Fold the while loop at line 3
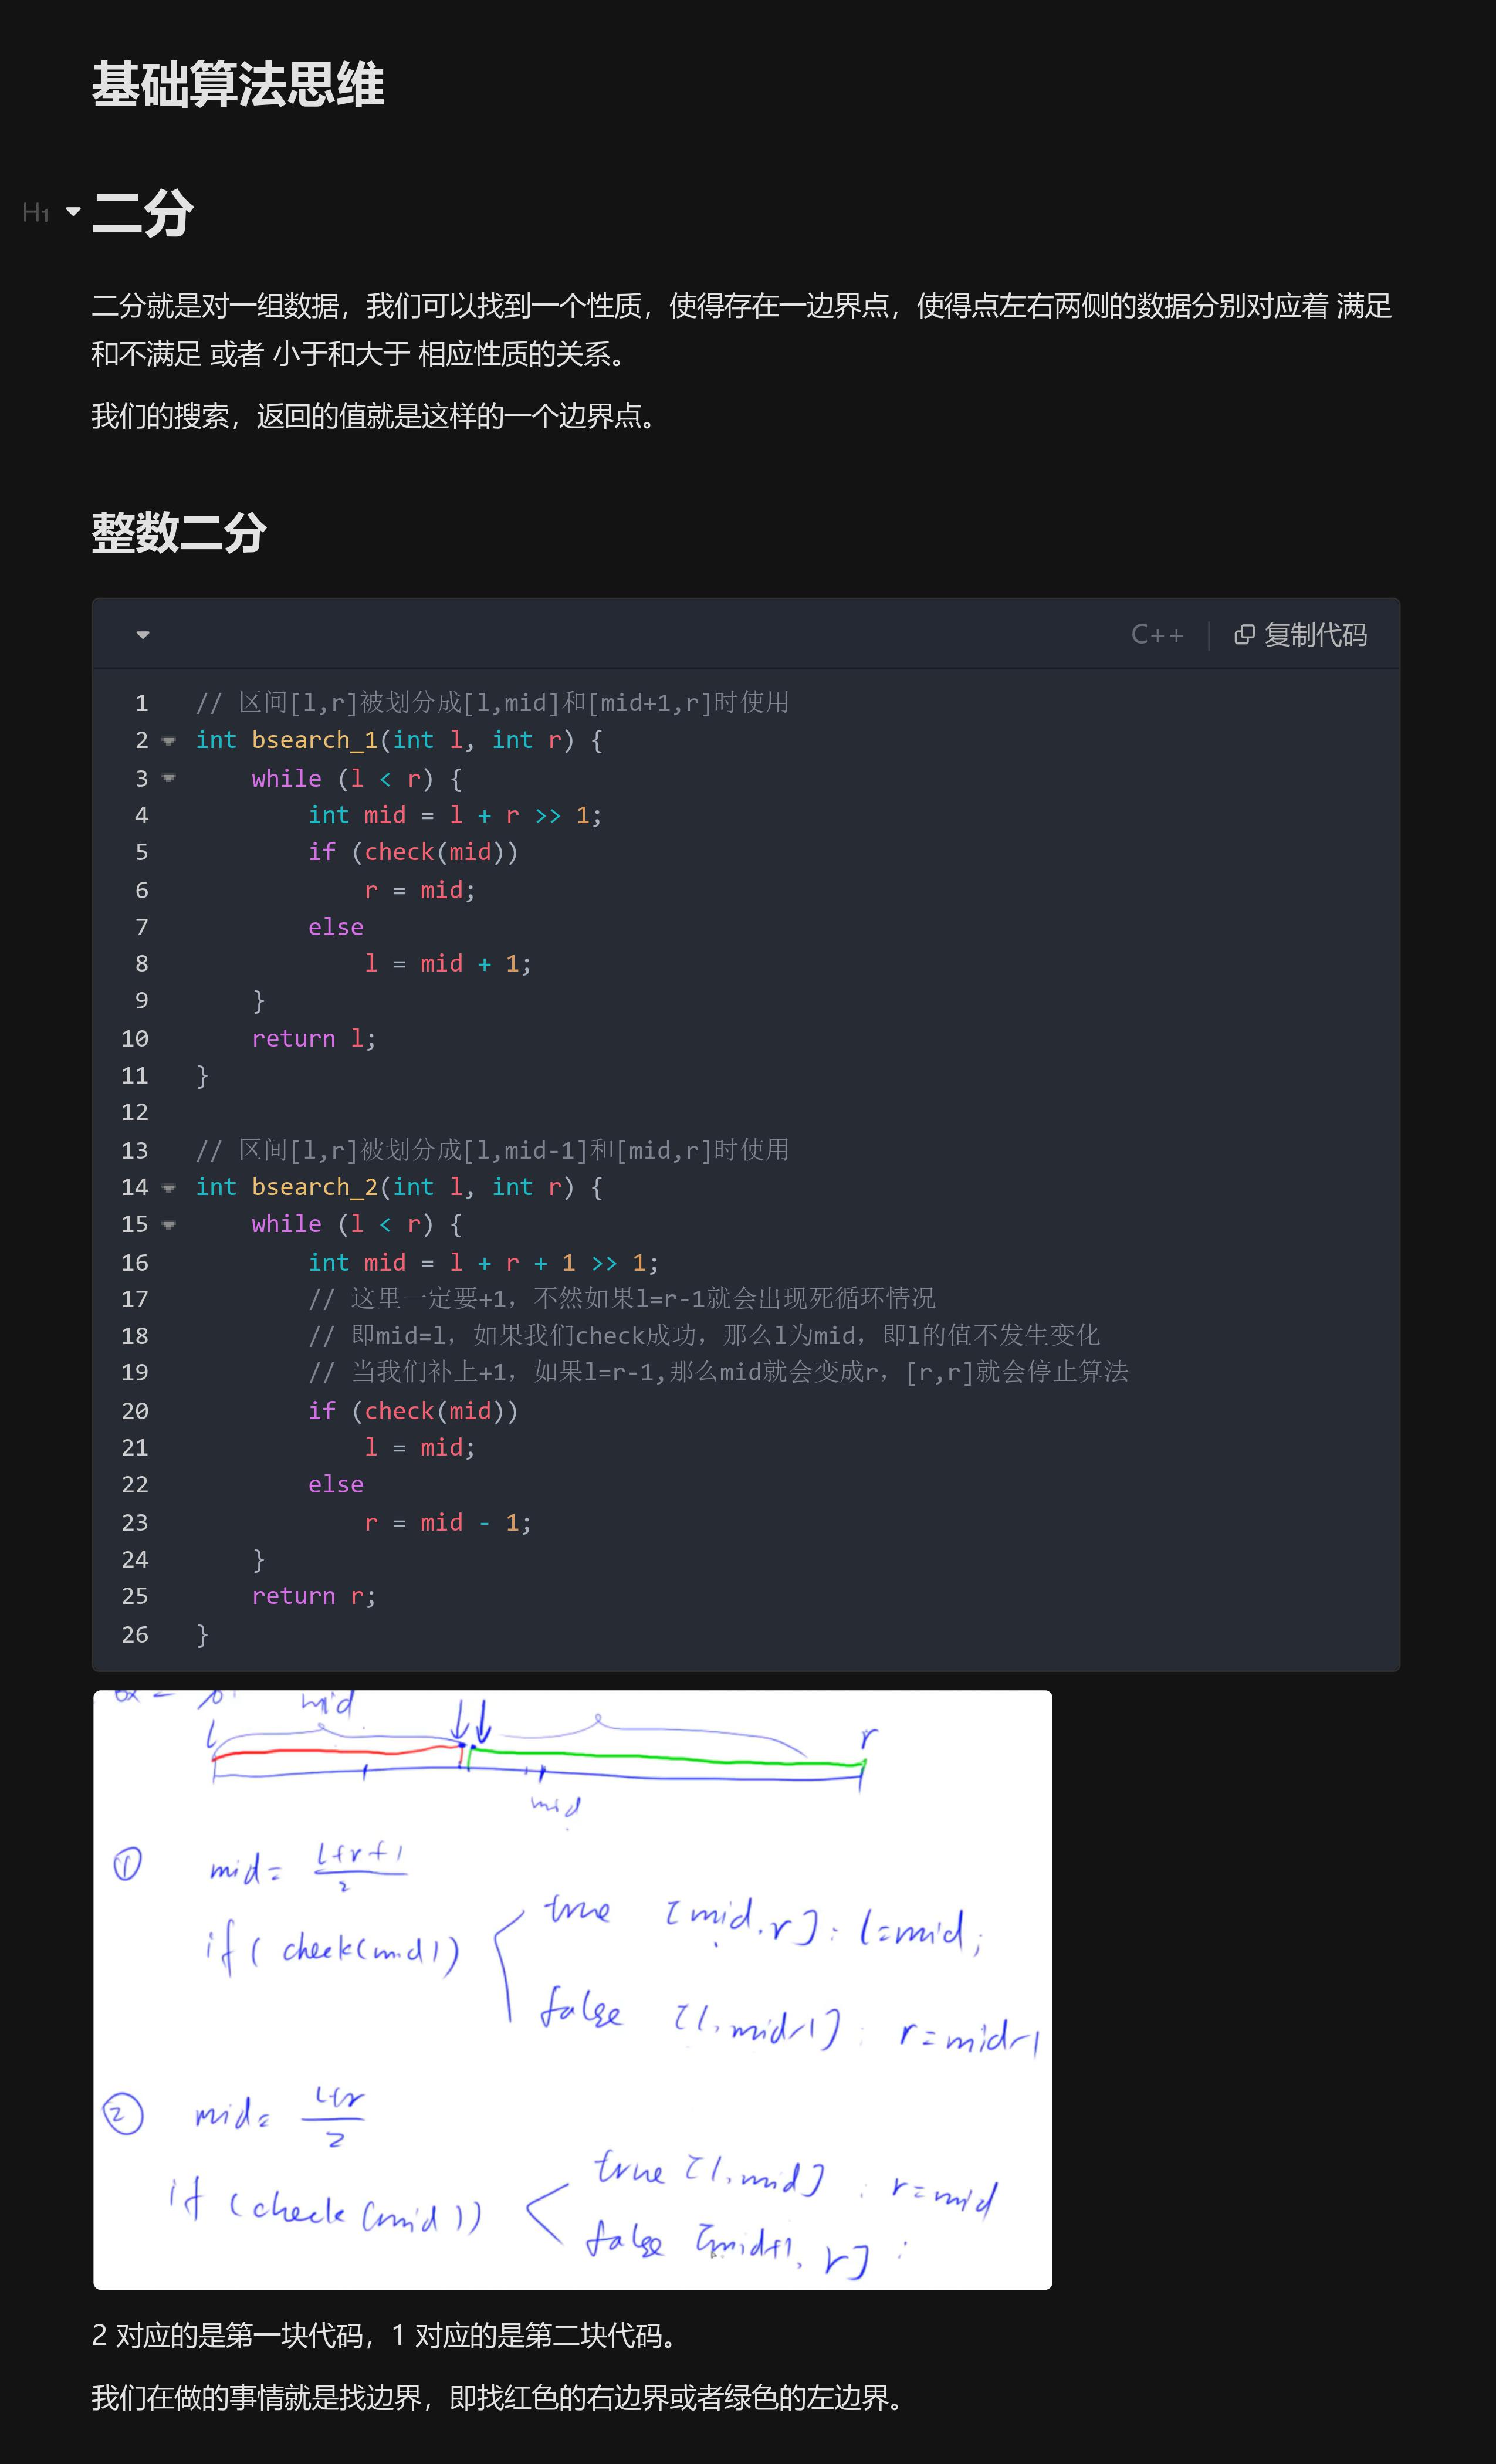Viewport: 1496px width, 2464px height. click(x=169, y=778)
